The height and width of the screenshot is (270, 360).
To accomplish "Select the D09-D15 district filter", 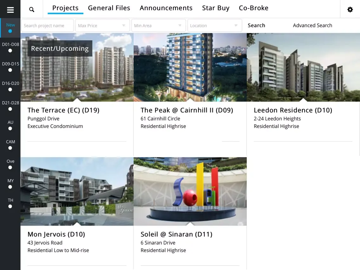I will pos(10,67).
